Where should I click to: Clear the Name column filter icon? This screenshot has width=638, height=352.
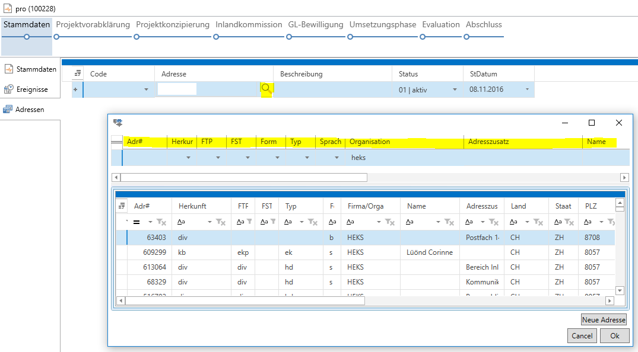pos(449,222)
